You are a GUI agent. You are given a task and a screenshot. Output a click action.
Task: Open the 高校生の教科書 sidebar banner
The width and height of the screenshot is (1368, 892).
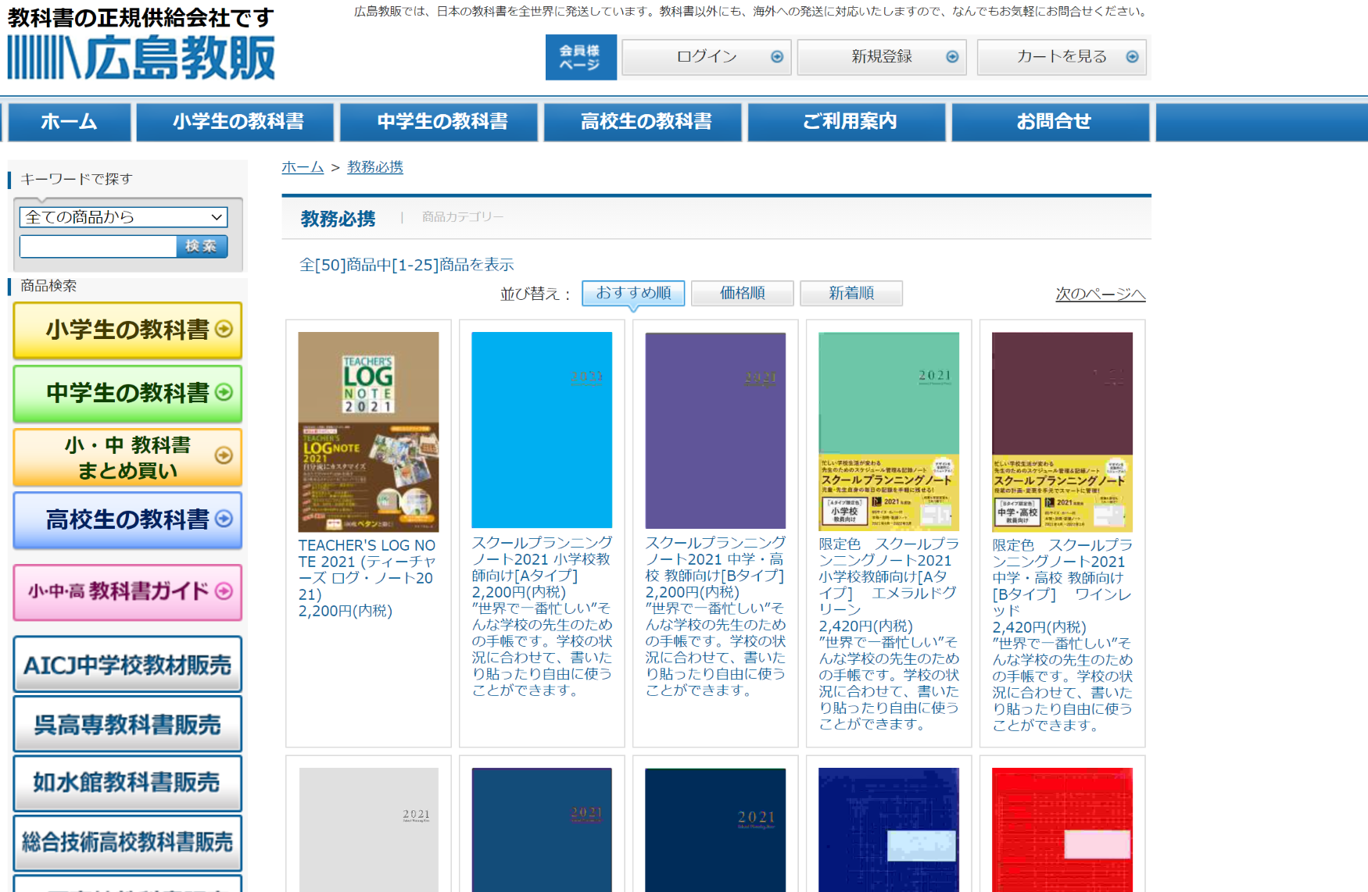tap(127, 520)
